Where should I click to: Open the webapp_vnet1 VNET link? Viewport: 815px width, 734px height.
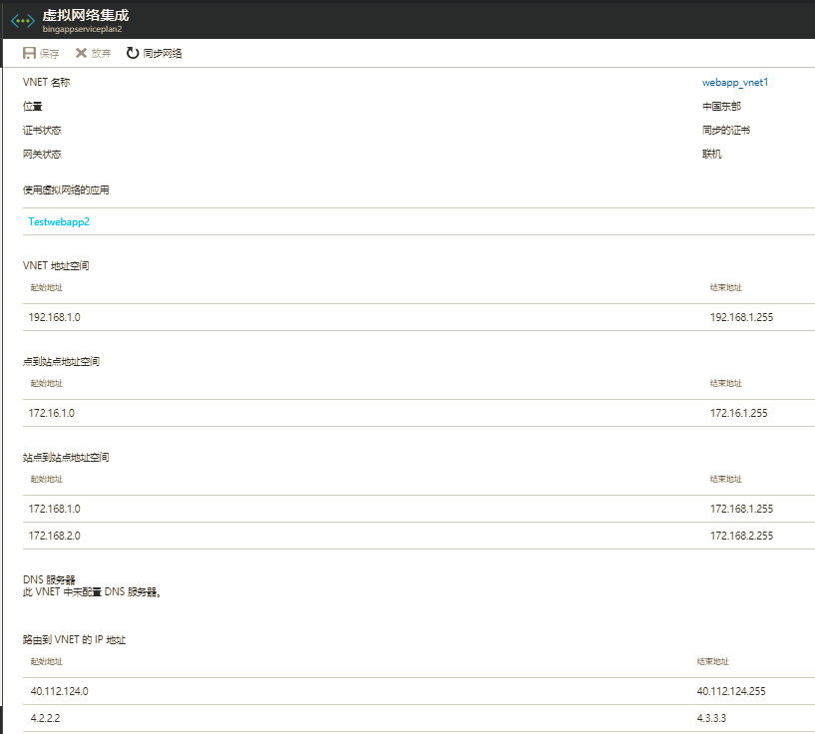click(x=735, y=82)
